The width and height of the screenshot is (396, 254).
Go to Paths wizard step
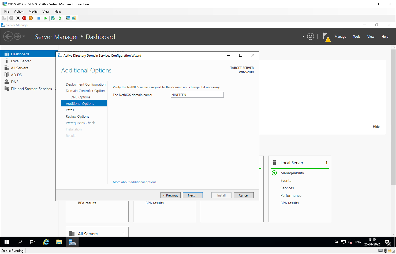point(70,110)
